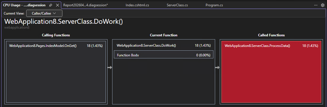Switch to the Report diagsession tab
The width and height of the screenshot is (327, 107).
point(85,5)
